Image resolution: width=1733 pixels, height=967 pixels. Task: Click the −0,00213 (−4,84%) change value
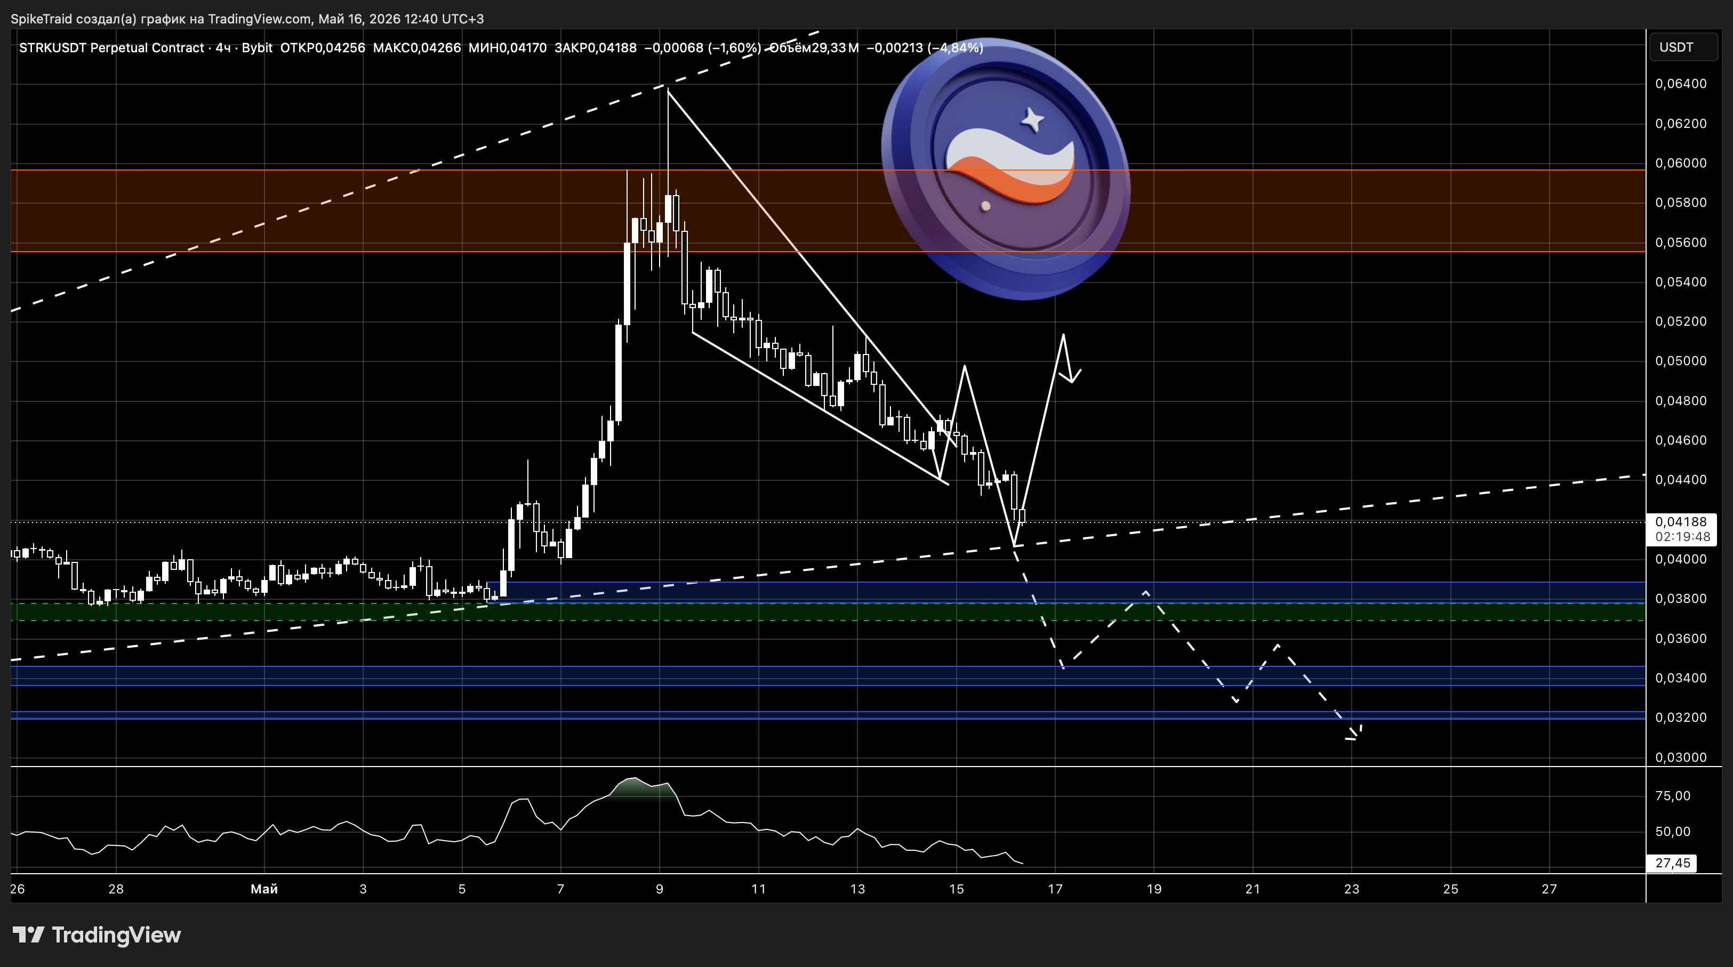coord(925,48)
